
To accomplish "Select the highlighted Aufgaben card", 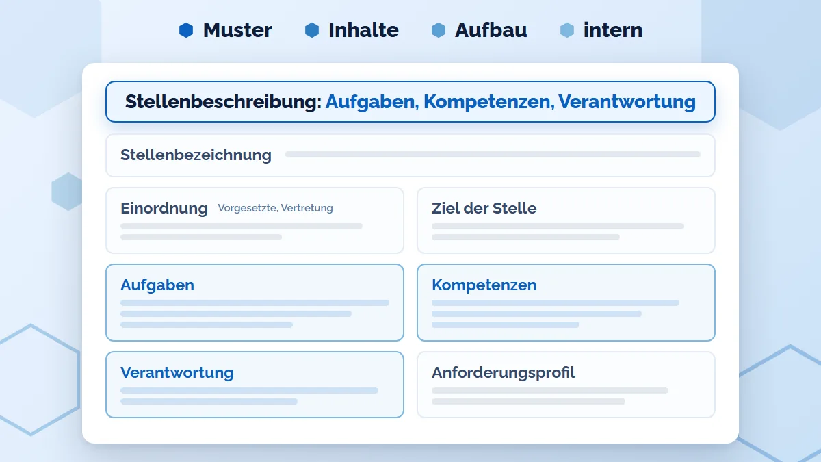I will coord(255,303).
